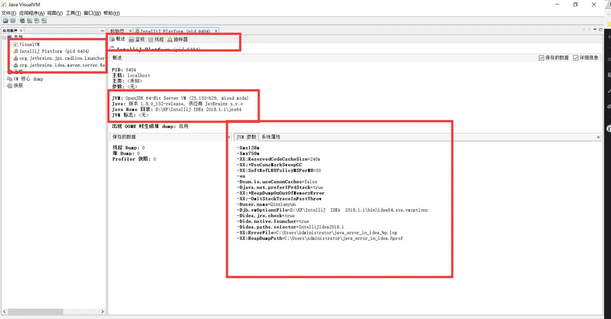Click the PID: 6404 text
611x319 pixels.
[x=124, y=70]
